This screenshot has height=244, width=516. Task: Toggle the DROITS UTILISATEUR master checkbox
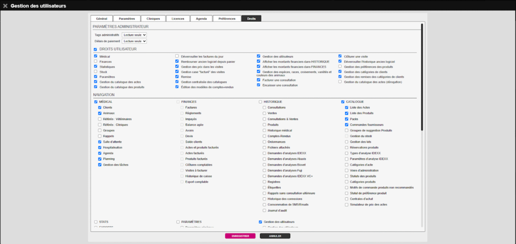[95, 49]
